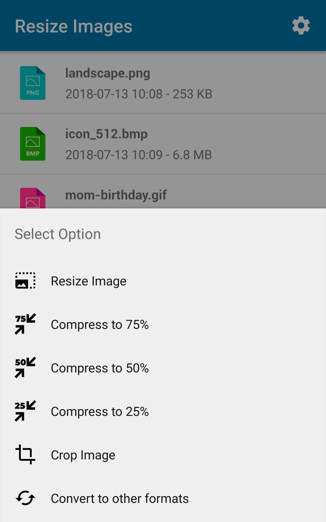Select Compress to 75% option
326x522 pixels.
tap(163, 325)
